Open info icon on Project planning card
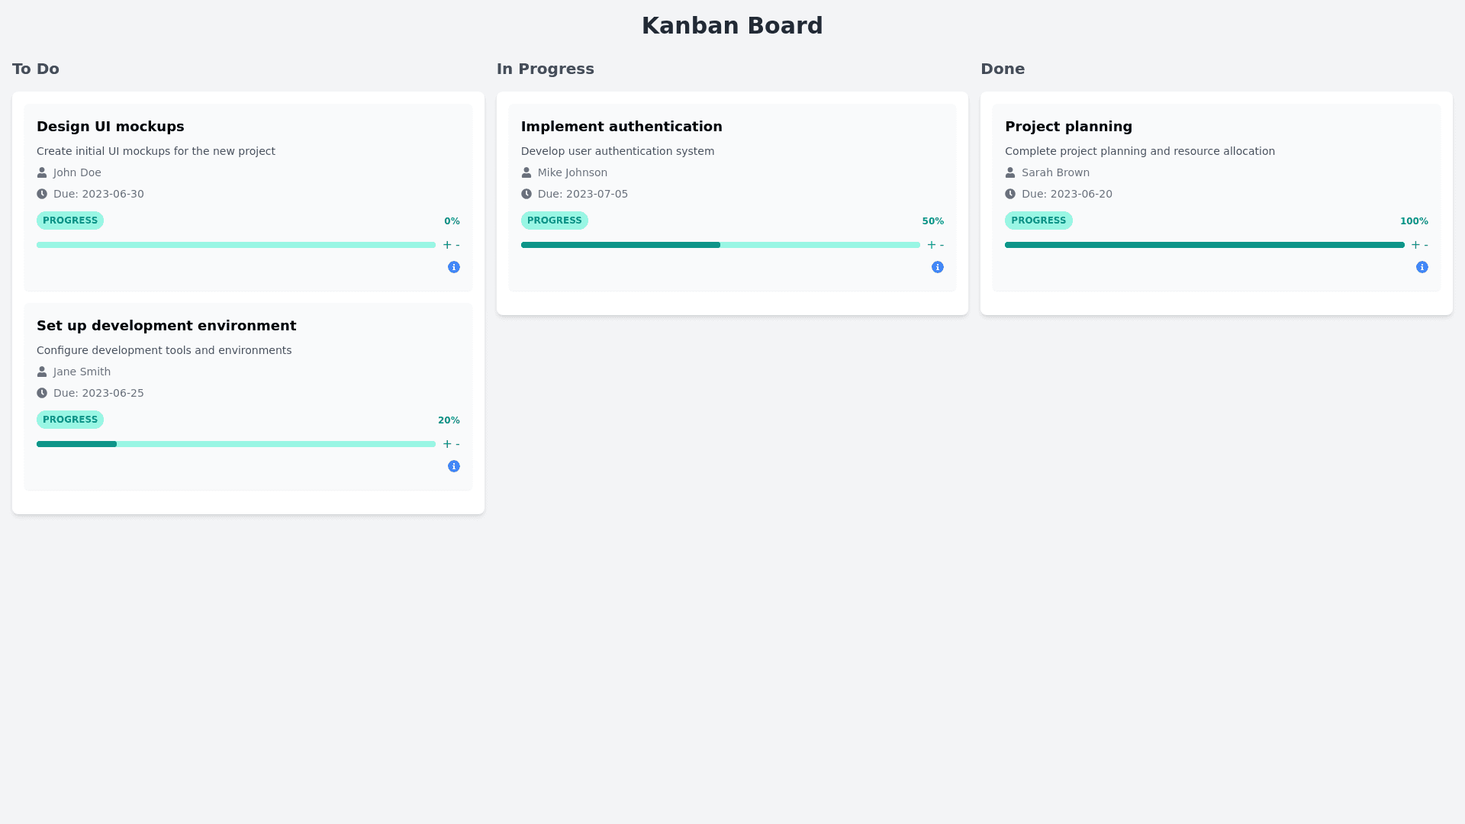Viewport: 1465px width, 824px height. 1422,267
